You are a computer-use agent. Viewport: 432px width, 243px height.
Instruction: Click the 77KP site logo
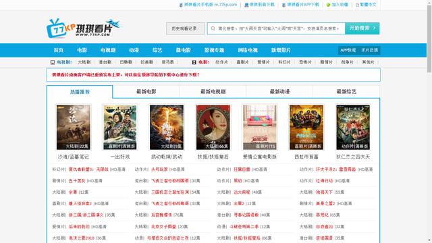point(84,28)
